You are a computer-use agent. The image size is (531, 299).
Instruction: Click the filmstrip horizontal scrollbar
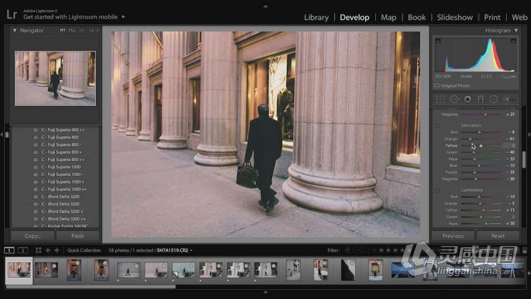[91, 287]
